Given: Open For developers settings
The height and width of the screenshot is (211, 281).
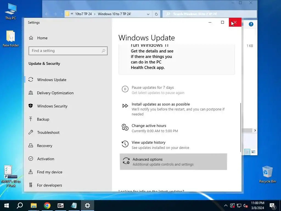Looking at the screenshot, I should [x=49, y=185].
